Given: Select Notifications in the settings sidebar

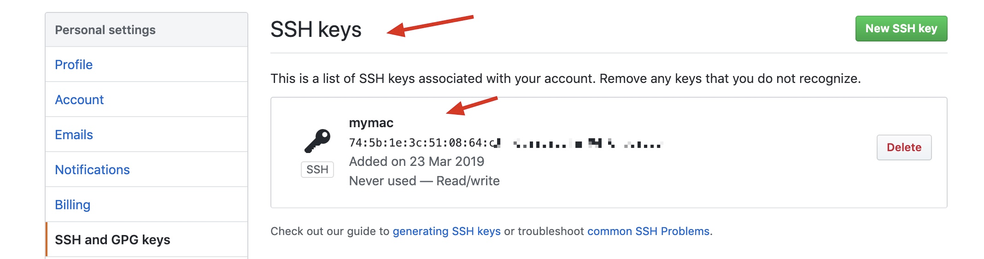Looking at the screenshot, I should tap(92, 170).
